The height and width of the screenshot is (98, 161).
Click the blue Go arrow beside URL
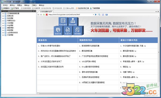96,14
